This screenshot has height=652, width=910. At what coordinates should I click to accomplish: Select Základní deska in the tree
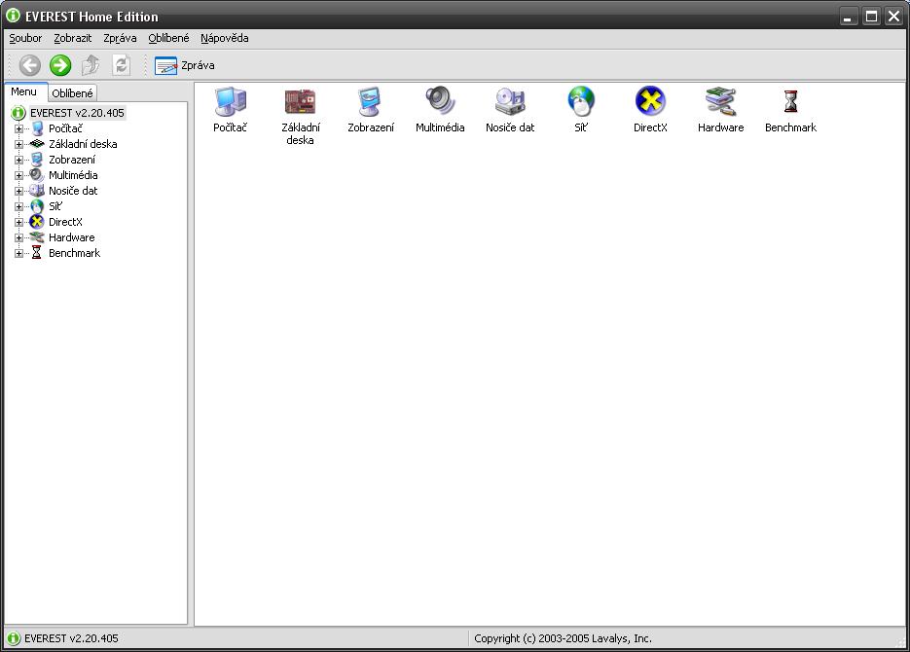(83, 144)
